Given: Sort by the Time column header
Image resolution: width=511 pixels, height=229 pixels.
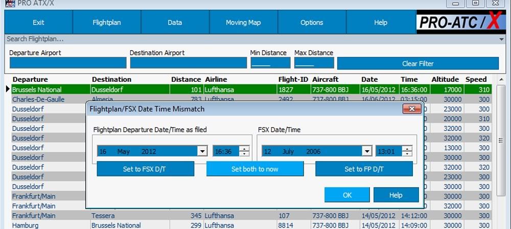Looking at the screenshot, I should tap(409, 79).
